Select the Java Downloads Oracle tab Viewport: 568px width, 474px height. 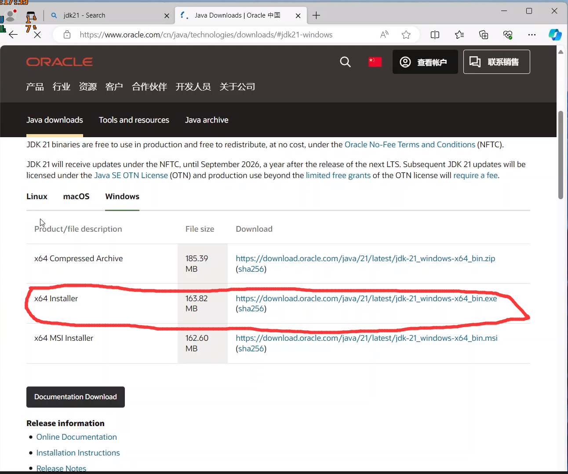(x=240, y=15)
